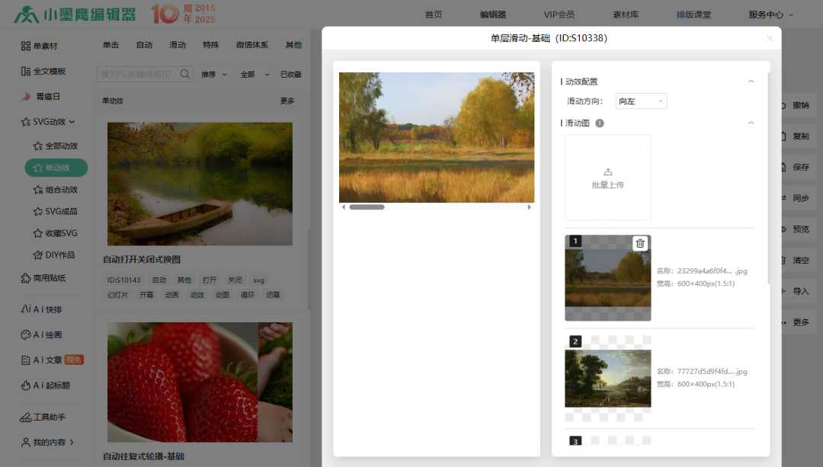Open Ai文章 tool
The width and height of the screenshot is (823, 467).
coord(52,360)
